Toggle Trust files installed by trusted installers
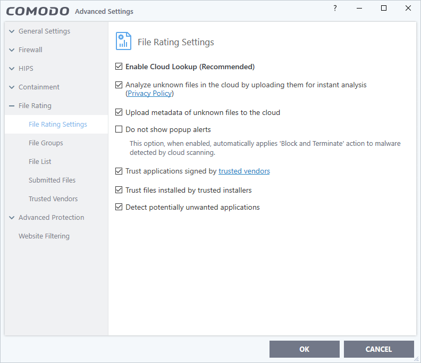Viewport: 421px width, 363px height. [119, 190]
